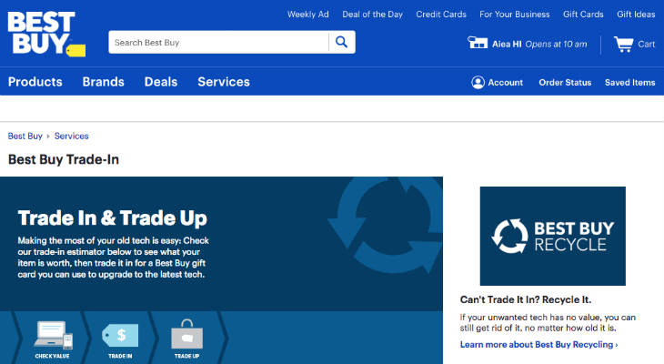Open the Cart text link
The height and width of the screenshot is (364, 664).
pos(646,44)
